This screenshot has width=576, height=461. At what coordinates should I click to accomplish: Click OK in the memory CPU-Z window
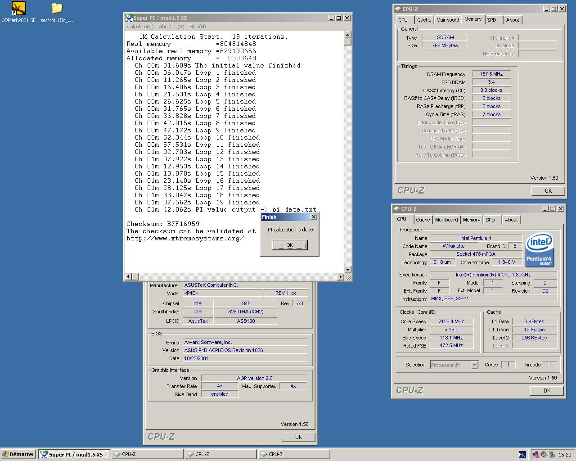point(548,191)
